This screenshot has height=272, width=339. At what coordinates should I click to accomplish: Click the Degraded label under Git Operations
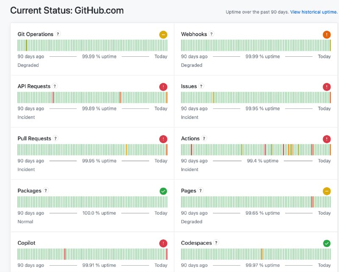(x=28, y=65)
